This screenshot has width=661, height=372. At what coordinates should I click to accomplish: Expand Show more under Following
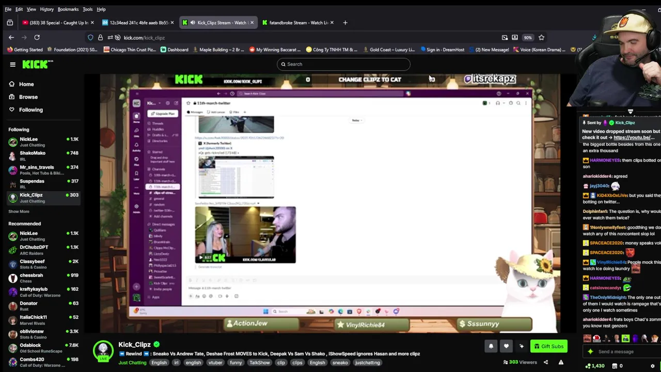click(x=19, y=211)
